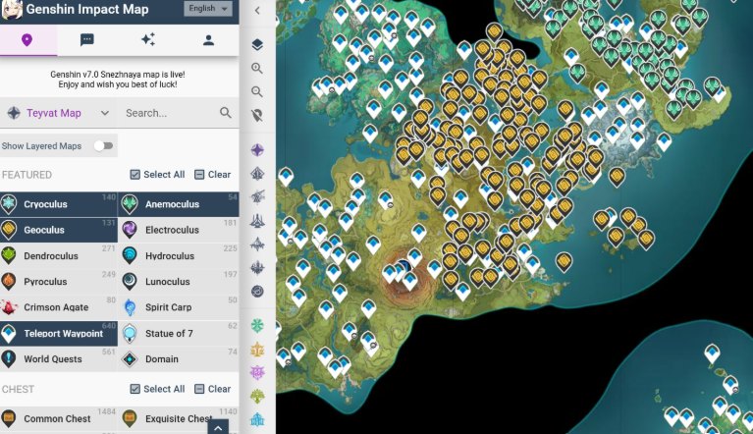Screen dimensions: 753x434
Task: Open the sparkles wish tab
Action: tap(148, 40)
